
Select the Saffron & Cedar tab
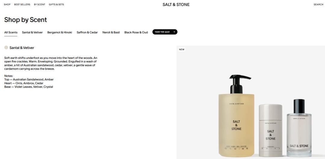coord(87,32)
